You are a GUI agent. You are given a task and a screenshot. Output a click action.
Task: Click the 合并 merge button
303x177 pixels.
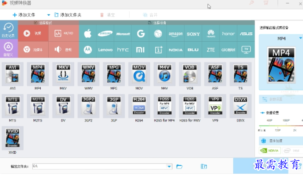click(150, 15)
